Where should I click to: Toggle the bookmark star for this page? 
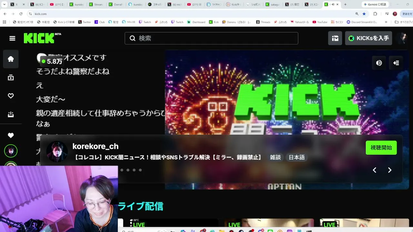[x=364, y=14]
